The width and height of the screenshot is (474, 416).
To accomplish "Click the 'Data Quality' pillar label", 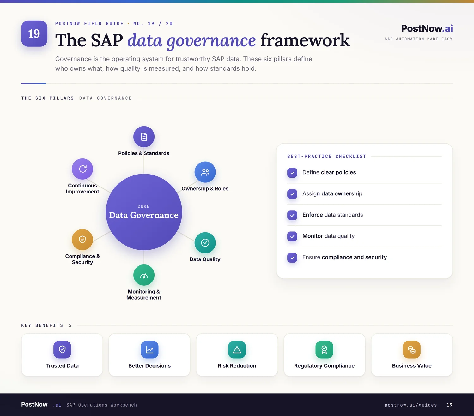I will (205, 259).
